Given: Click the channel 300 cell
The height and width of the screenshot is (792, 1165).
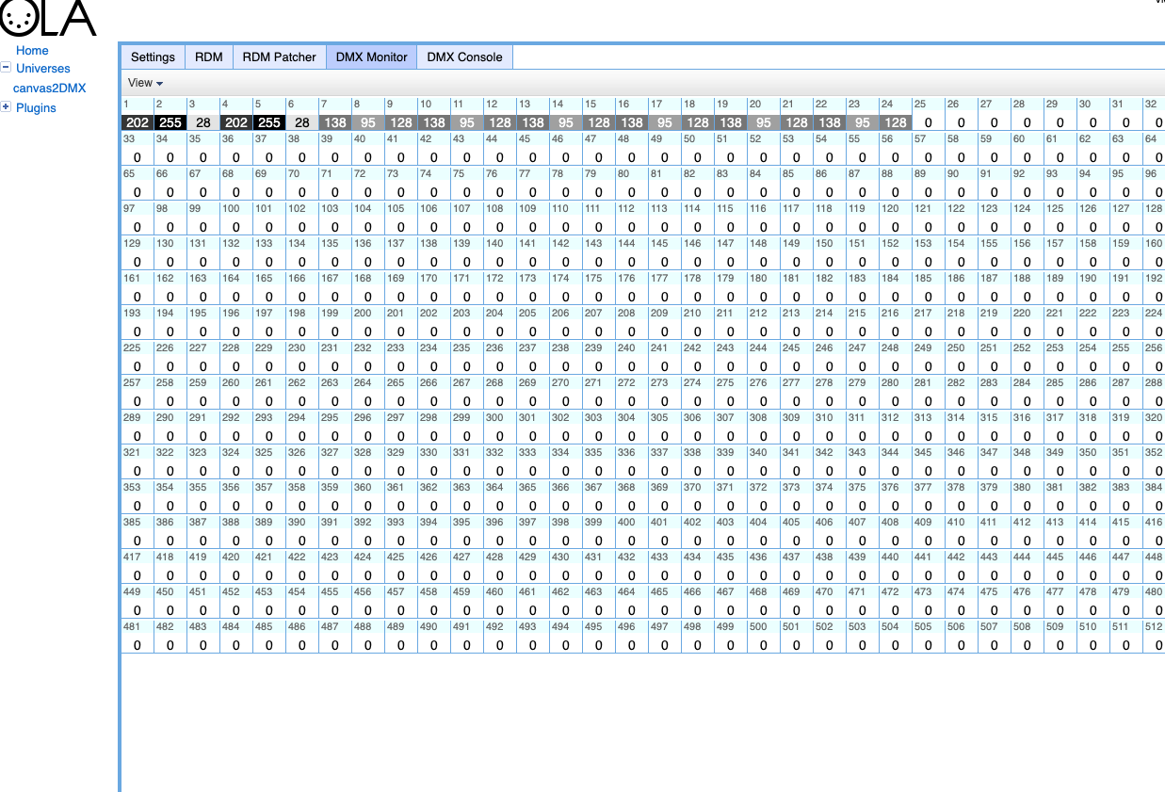Looking at the screenshot, I should coord(500,428).
